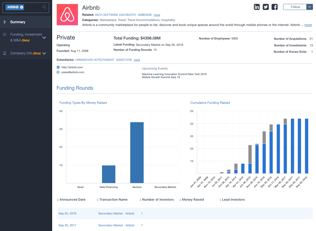The height and width of the screenshot is (231, 316).
Task: Open Airbnb's Twitter page icon
Action: click(265, 7)
